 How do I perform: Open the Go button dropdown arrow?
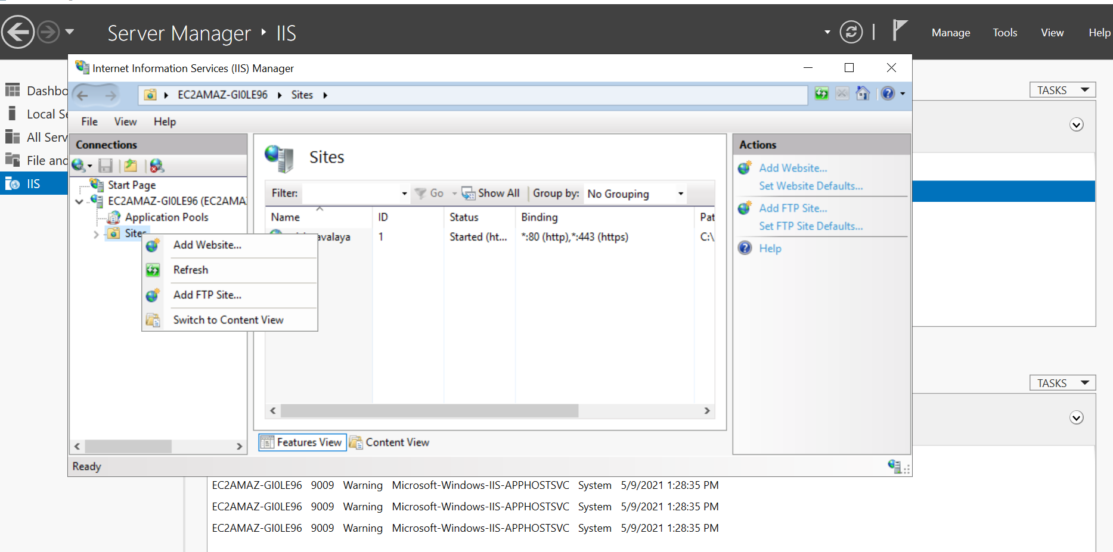coord(454,194)
